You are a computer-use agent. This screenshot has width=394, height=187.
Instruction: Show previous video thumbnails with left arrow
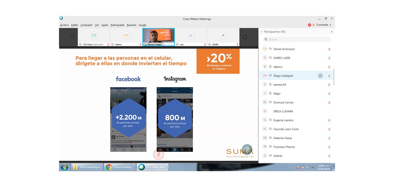coord(72,37)
